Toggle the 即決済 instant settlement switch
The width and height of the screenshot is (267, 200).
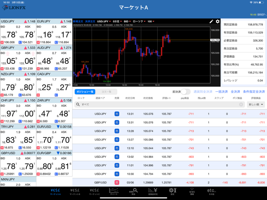point(186,91)
